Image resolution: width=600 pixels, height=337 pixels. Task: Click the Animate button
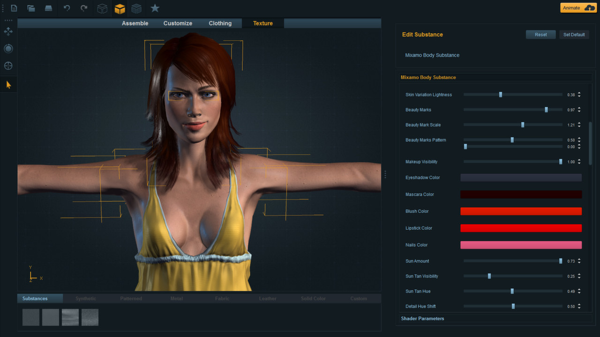tap(577, 7)
